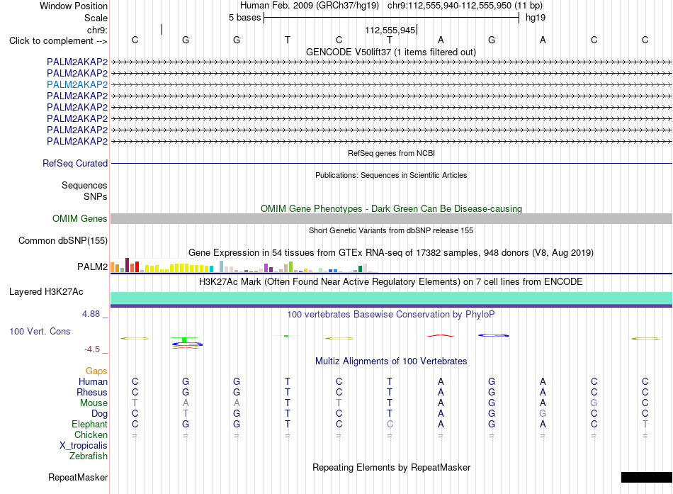Click the RefSeq Curated track label
673x494 pixels.
point(75,163)
